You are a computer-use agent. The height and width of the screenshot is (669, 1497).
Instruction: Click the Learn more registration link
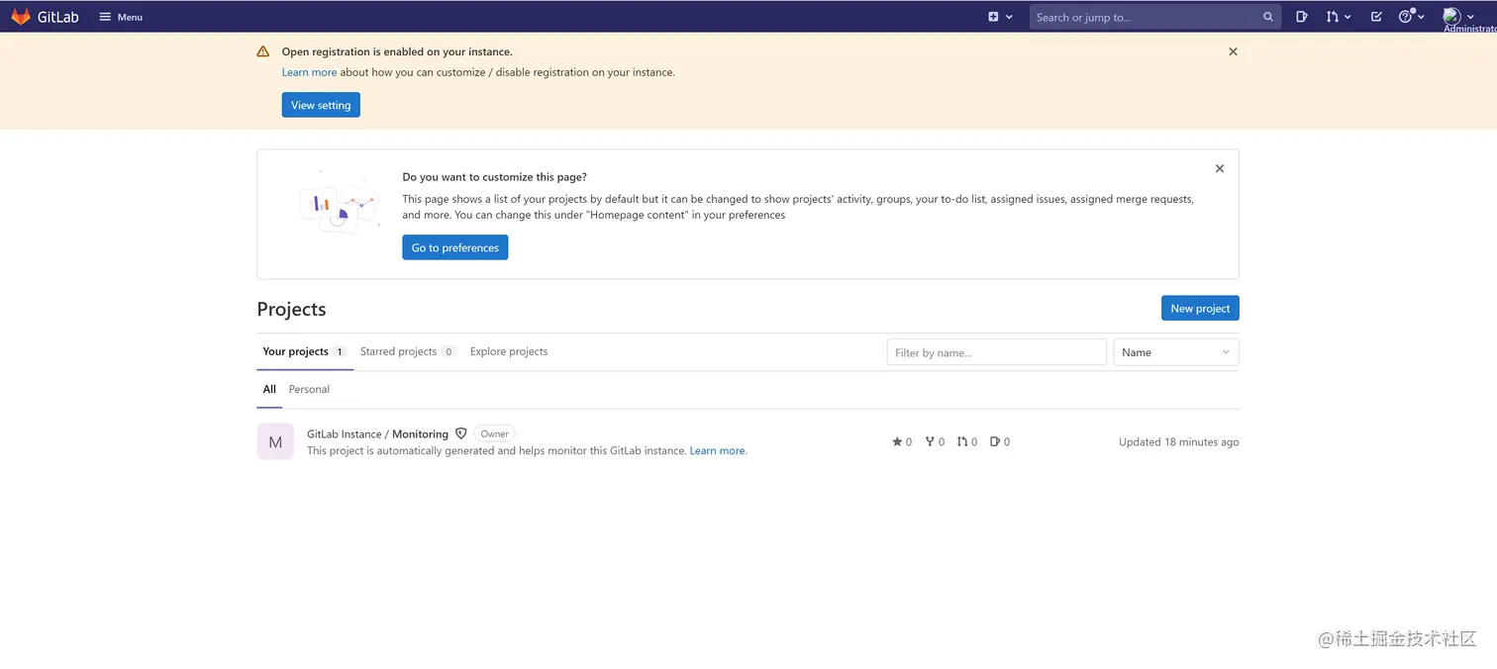[x=309, y=72]
